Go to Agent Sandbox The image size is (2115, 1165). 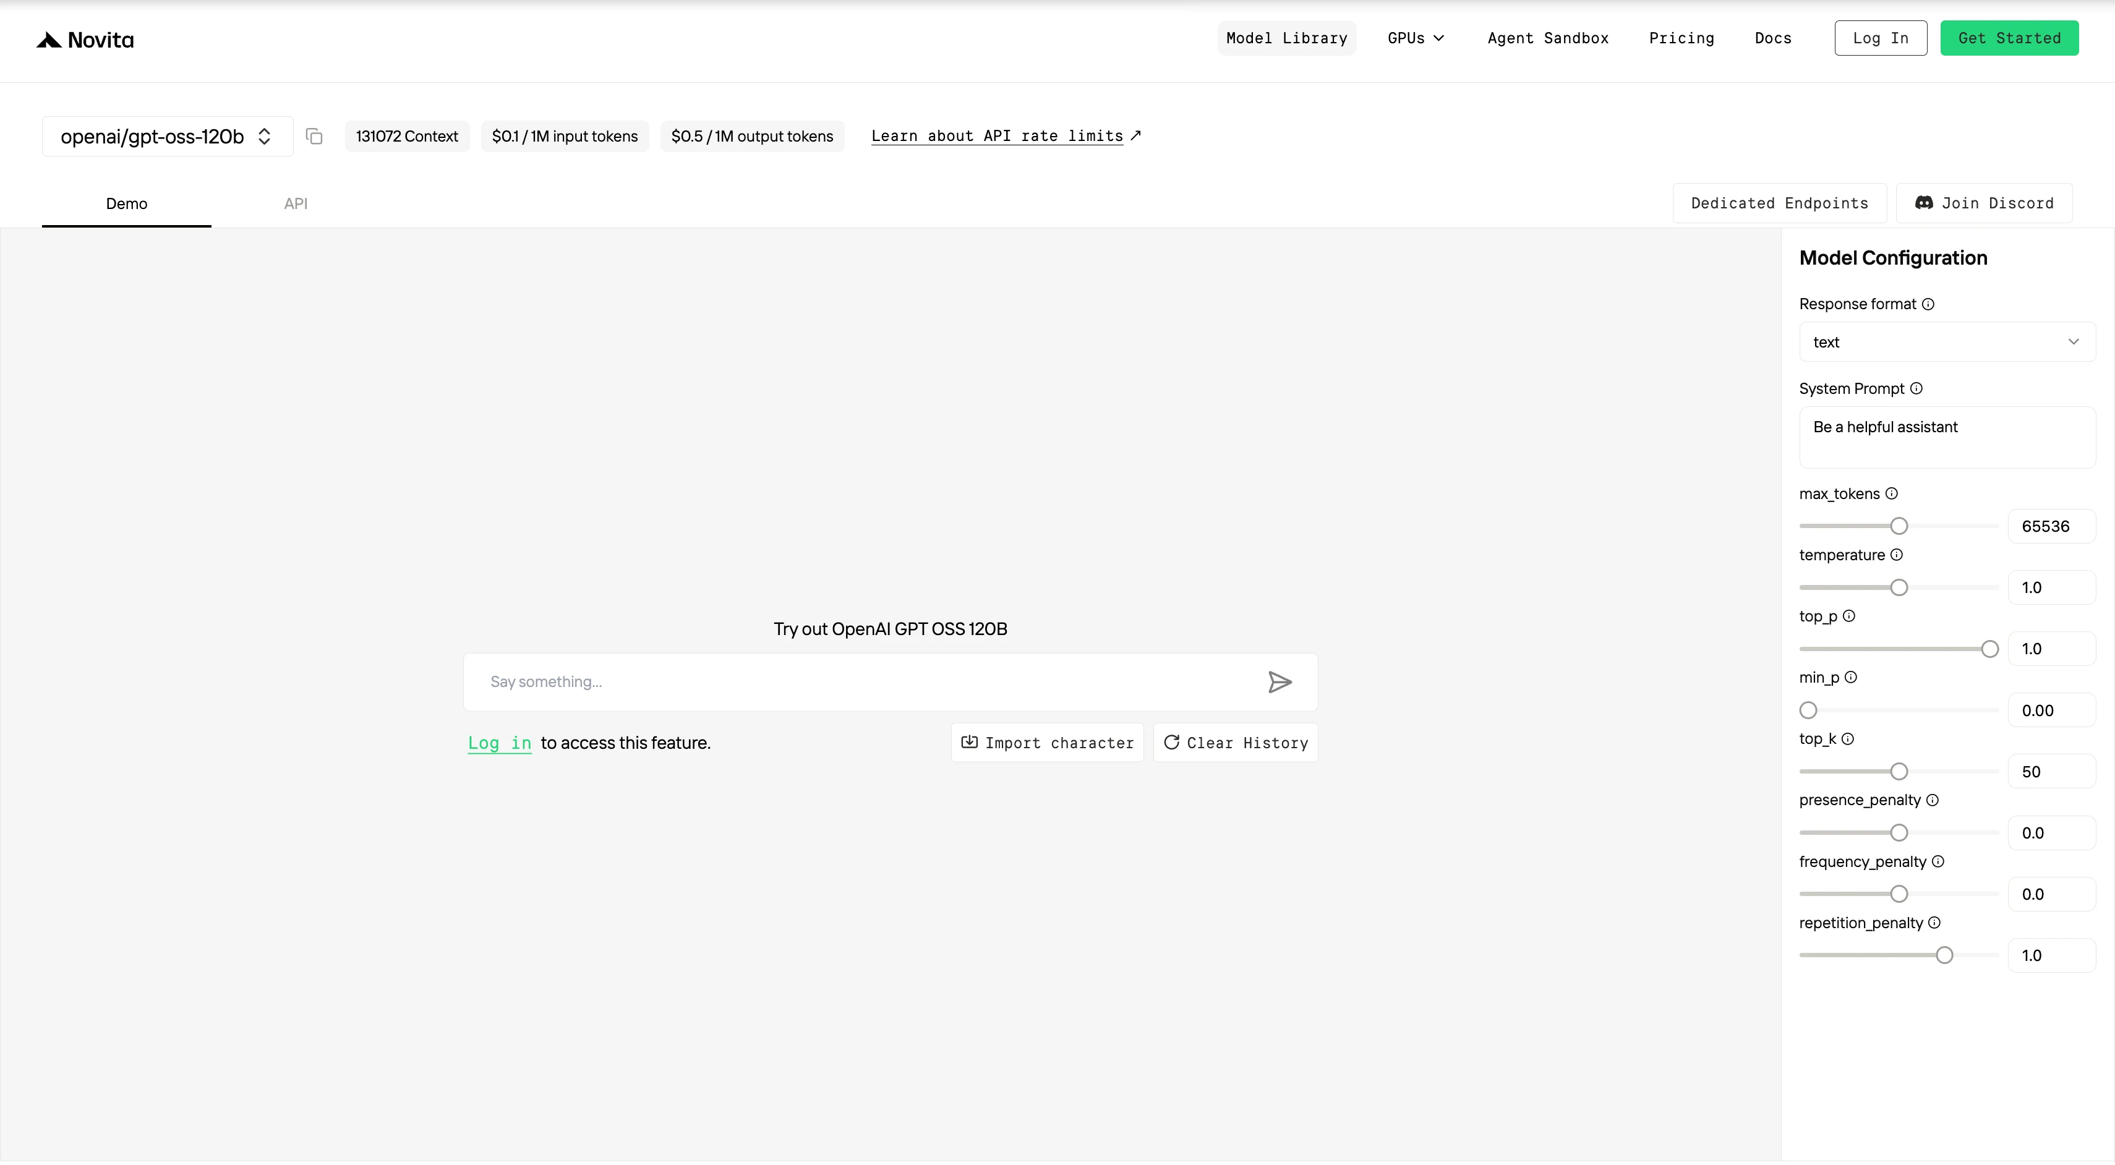(x=1548, y=38)
